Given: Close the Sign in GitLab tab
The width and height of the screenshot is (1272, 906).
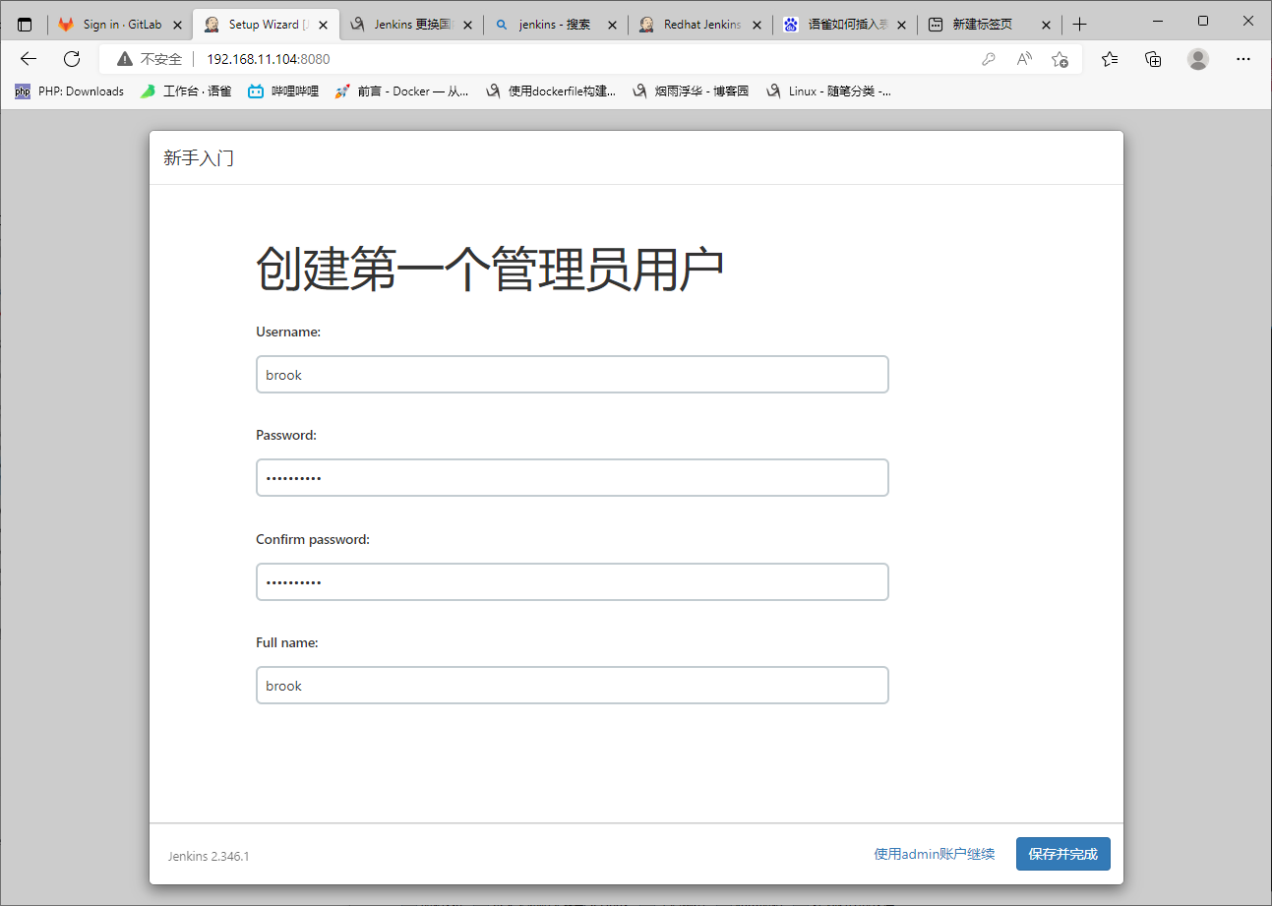Looking at the screenshot, I should (x=178, y=25).
